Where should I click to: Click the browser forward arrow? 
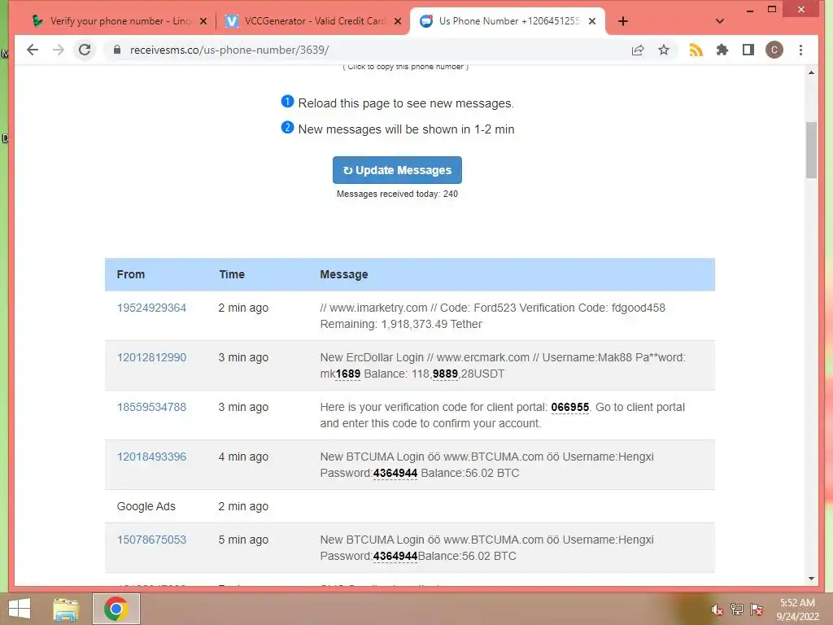(x=59, y=50)
